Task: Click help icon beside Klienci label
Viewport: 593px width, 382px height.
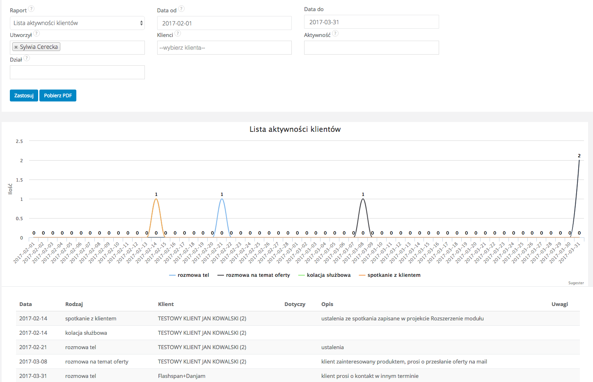Action: (178, 34)
